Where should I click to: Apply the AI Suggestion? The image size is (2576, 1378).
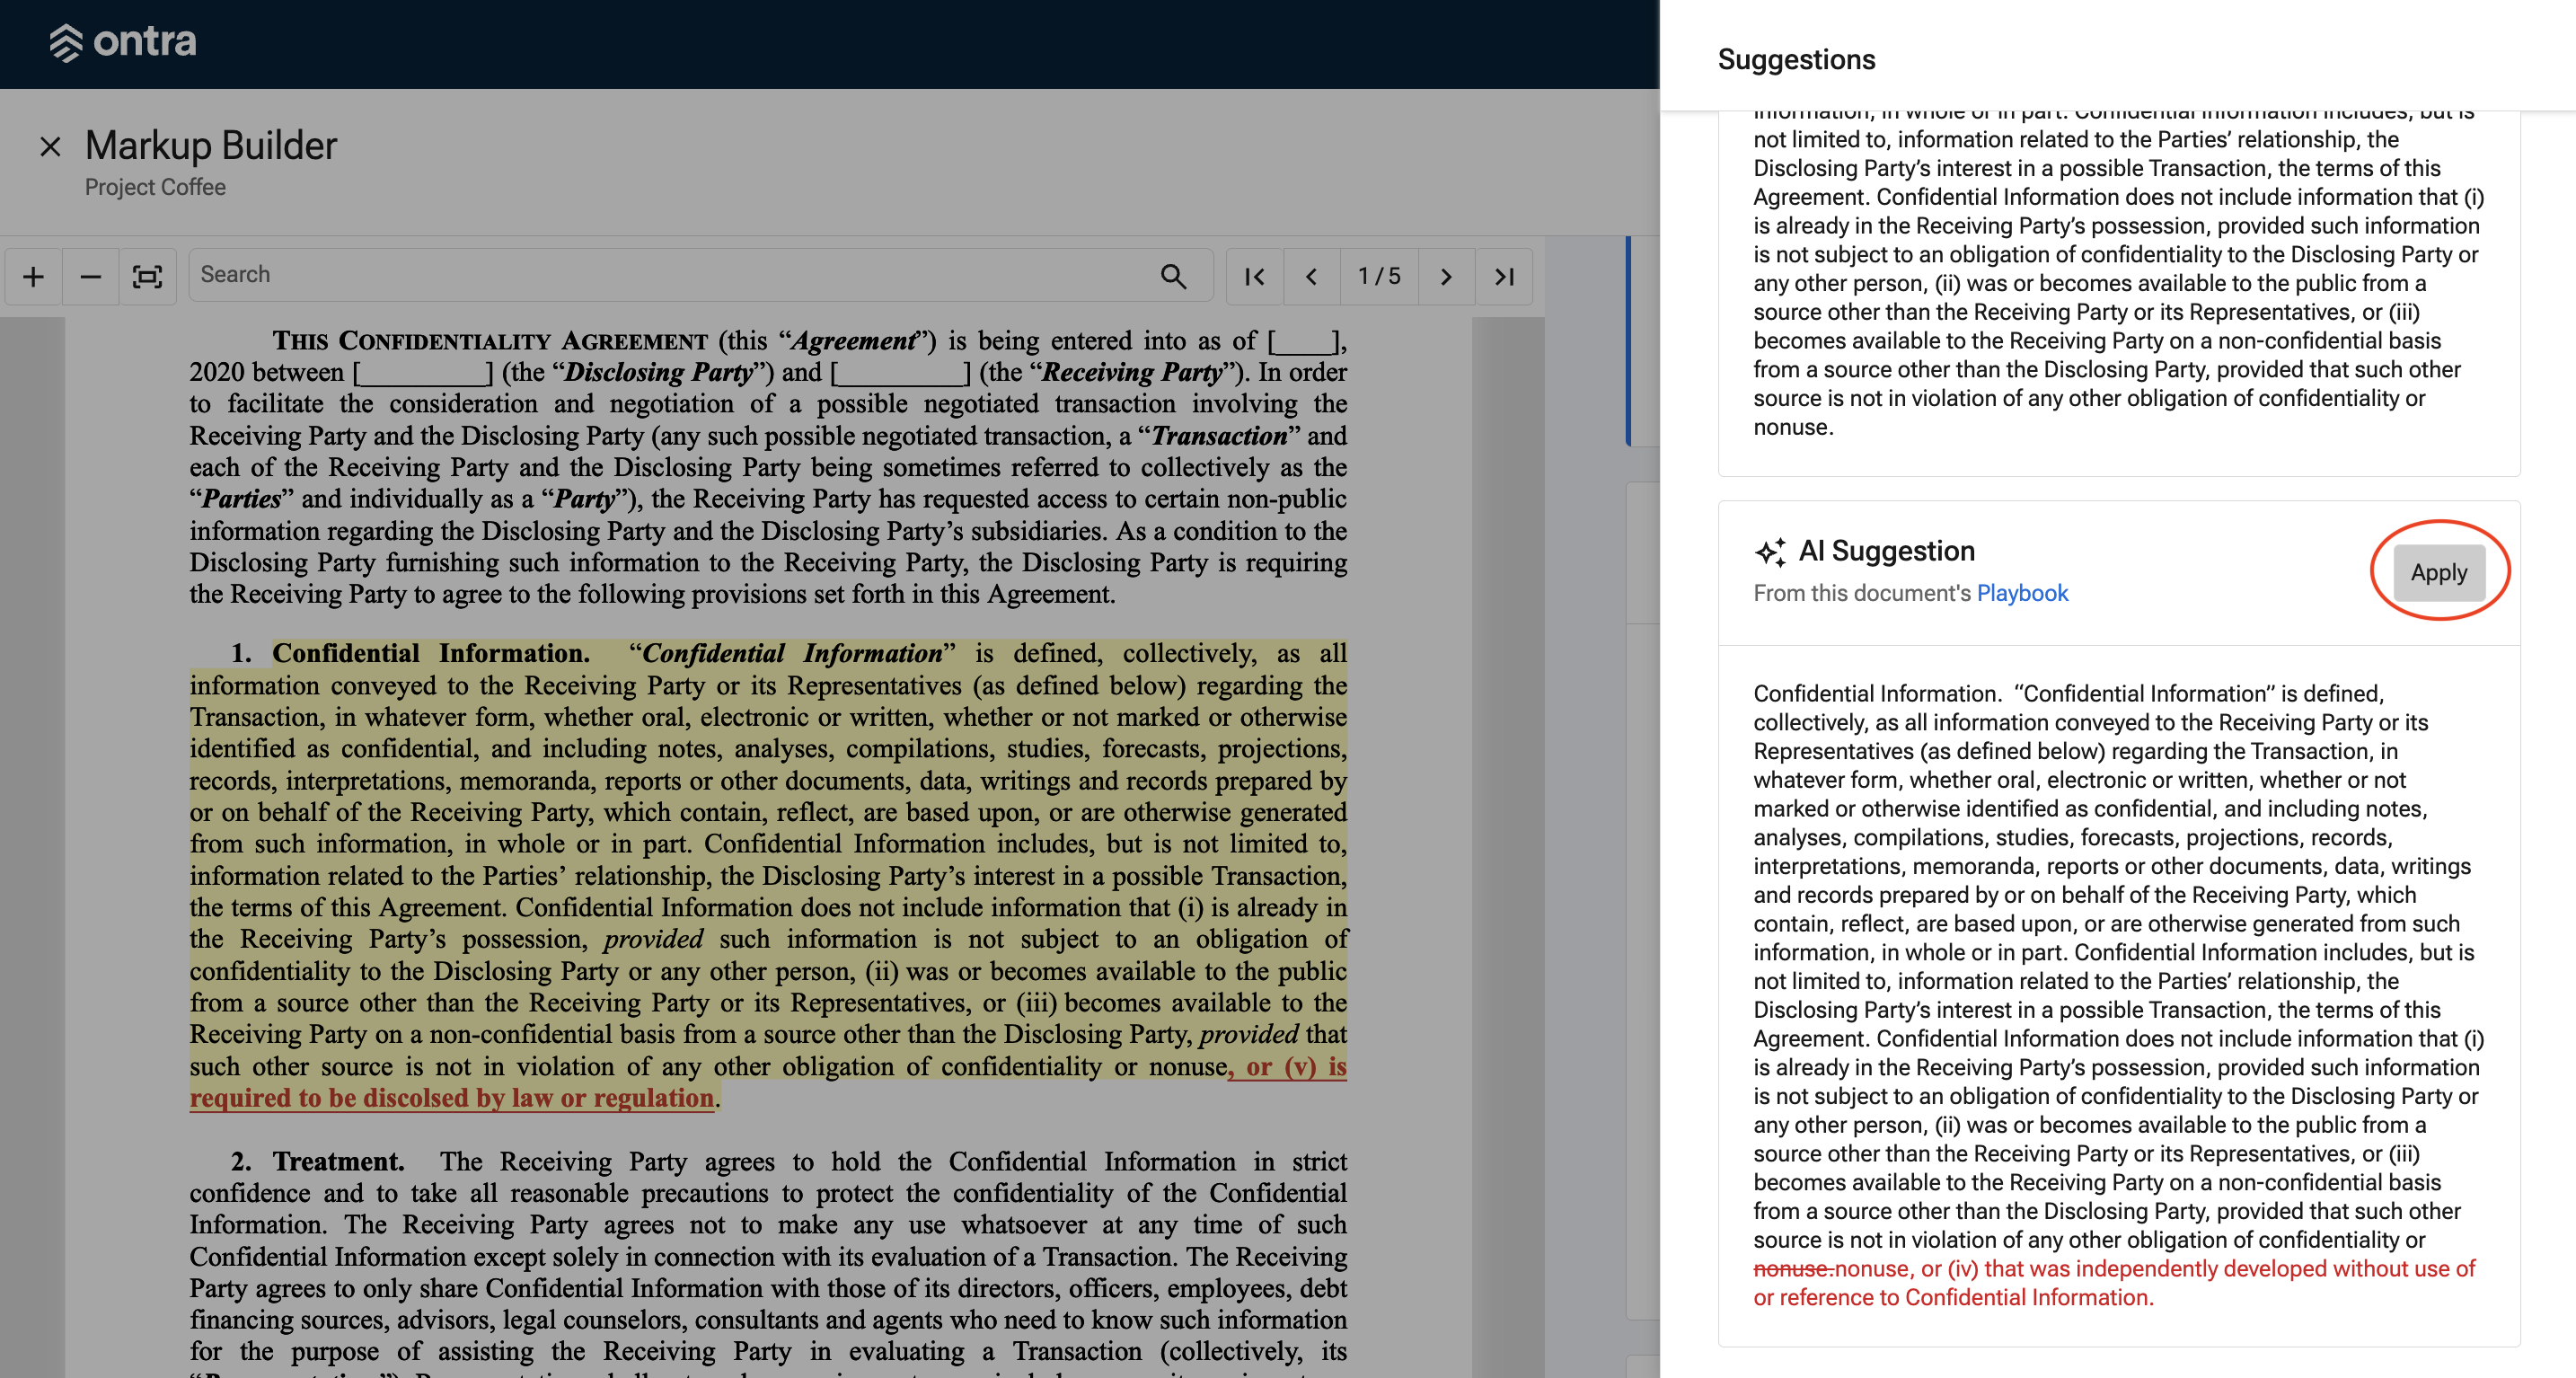(x=2438, y=572)
